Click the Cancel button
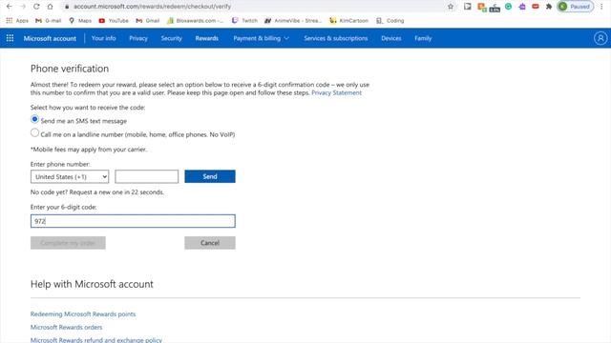Viewport: 611px width, 343px height. (x=210, y=243)
